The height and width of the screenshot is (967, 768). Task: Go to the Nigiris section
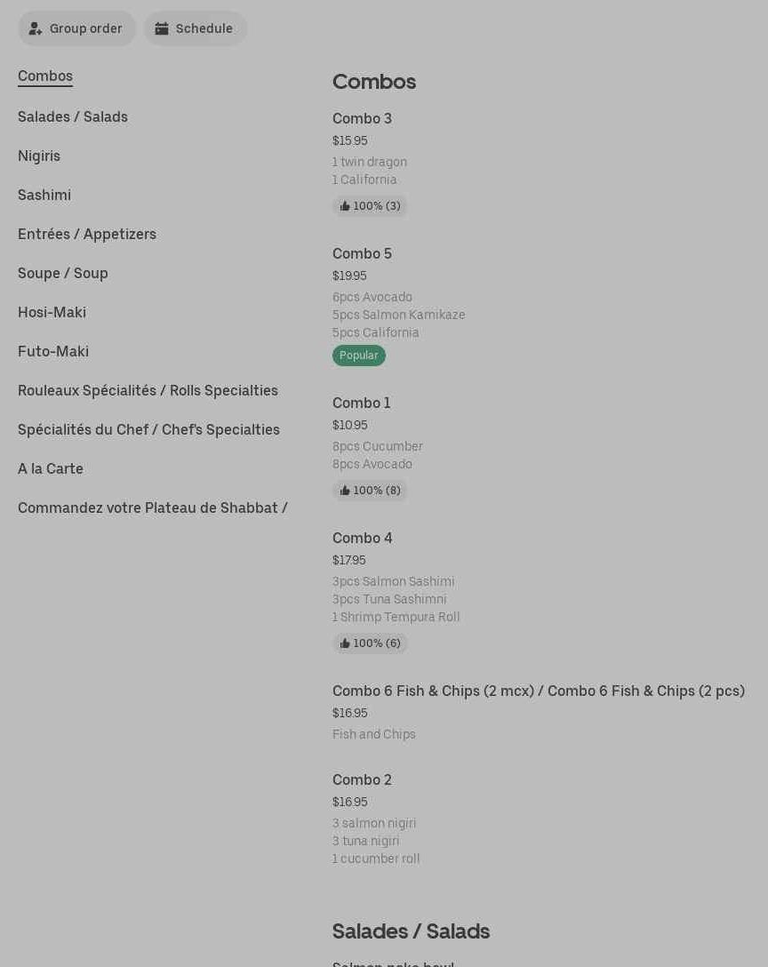[x=39, y=156]
